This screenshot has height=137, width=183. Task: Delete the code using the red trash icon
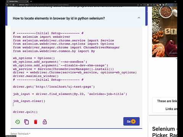click(x=35, y=122)
